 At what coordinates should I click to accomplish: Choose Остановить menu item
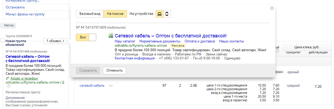tap(15, 7)
